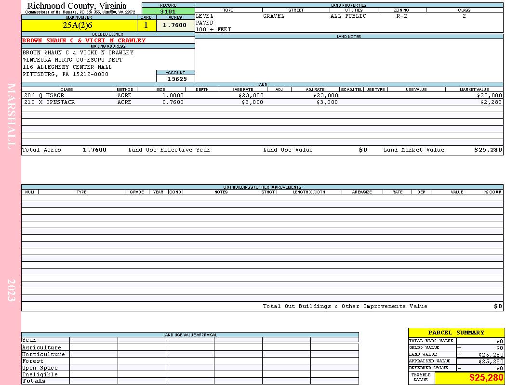Viewport: 506px width, 385px height.
Task: Click the Totals row label
Action: pos(34,381)
